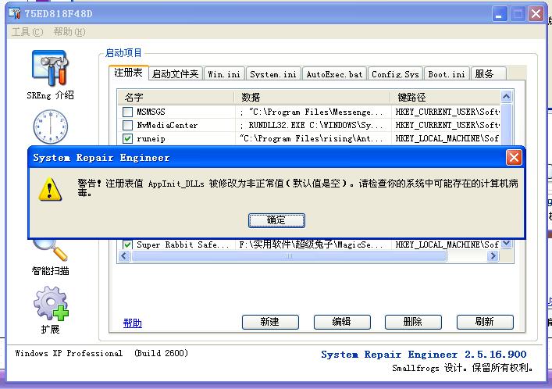Click the 编辑 button
This screenshot has height=389, width=552.
(342, 322)
